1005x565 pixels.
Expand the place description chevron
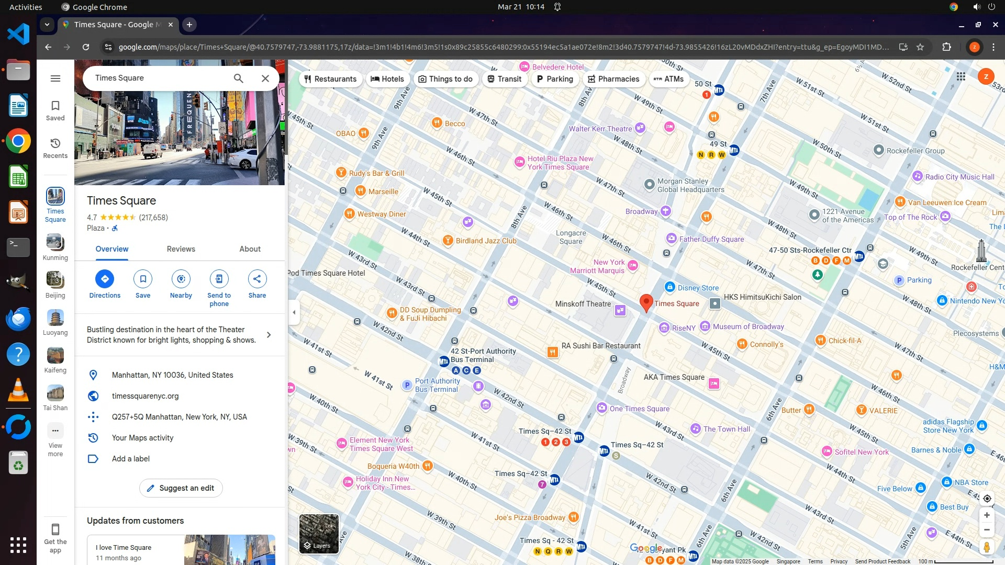(269, 335)
